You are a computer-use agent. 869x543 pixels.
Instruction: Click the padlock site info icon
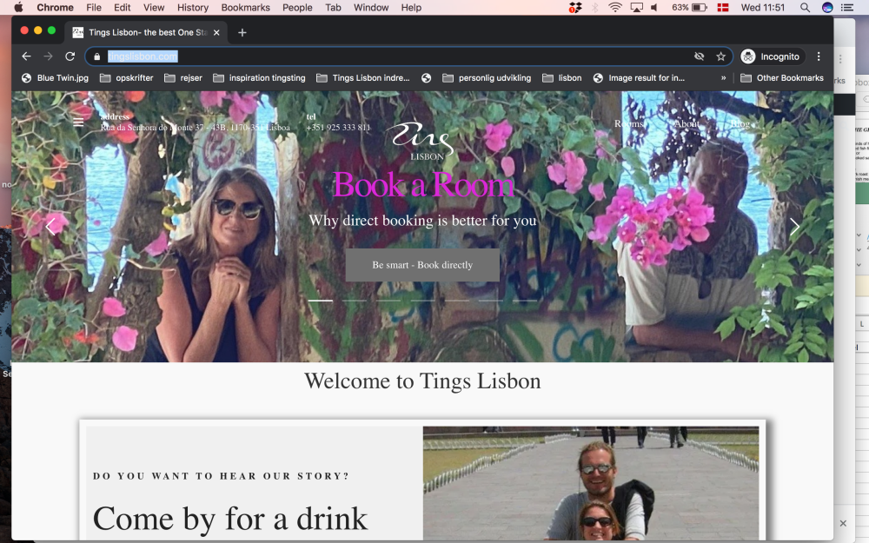click(97, 56)
